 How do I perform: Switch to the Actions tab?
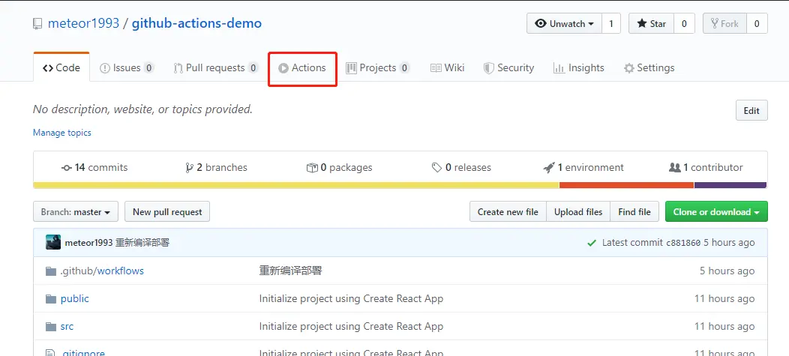coord(302,68)
